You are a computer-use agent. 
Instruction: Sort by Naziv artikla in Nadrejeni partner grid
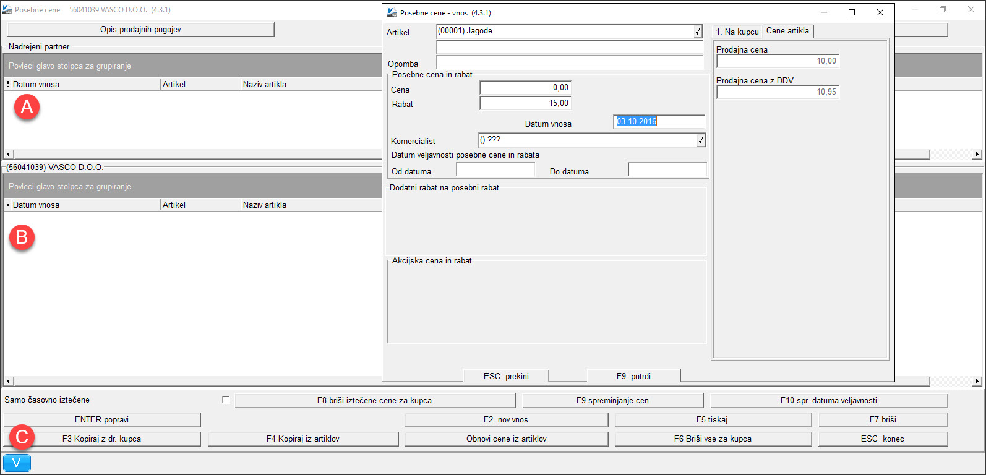(311, 84)
